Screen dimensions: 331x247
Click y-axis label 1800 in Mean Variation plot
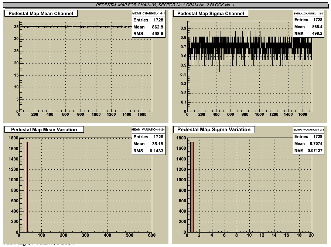13,138
